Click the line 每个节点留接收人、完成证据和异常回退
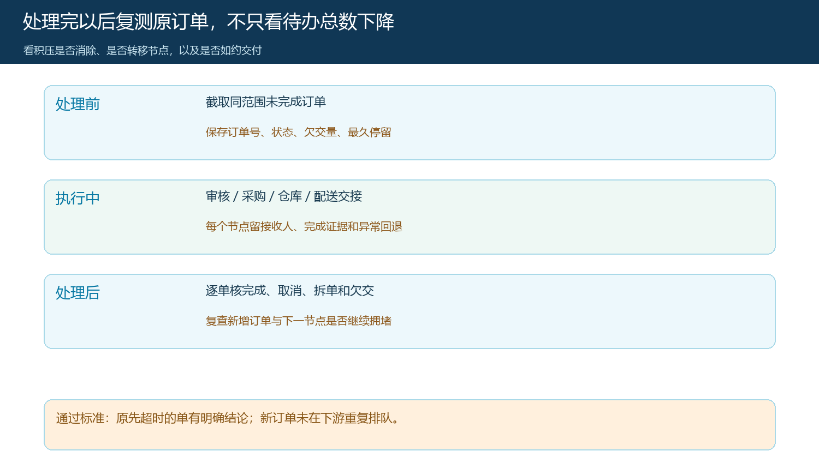 click(x=304, y=227)
